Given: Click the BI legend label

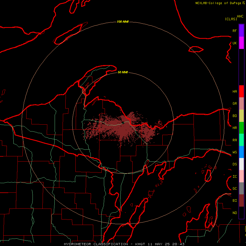Looking at the screenshot, I should point(235,201).
